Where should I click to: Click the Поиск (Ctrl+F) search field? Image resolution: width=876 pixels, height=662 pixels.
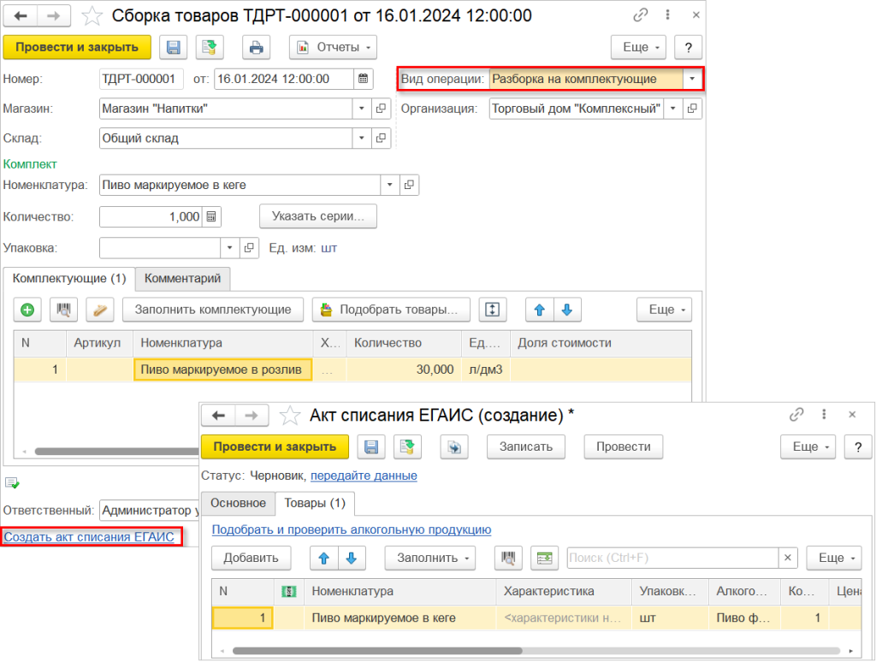coord(673,558)
